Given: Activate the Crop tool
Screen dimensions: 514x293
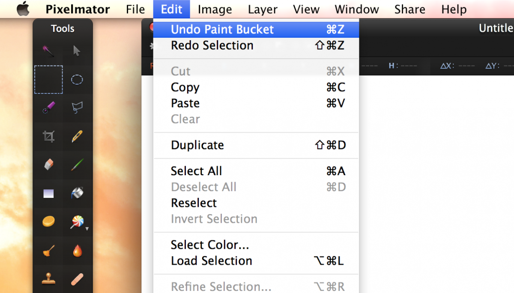Looking at the screenshot, I should (48, 137).
